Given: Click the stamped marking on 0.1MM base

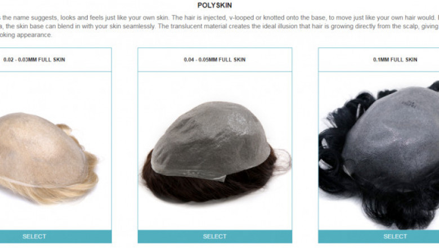Looking at the screenshot, I should point(409,104).
